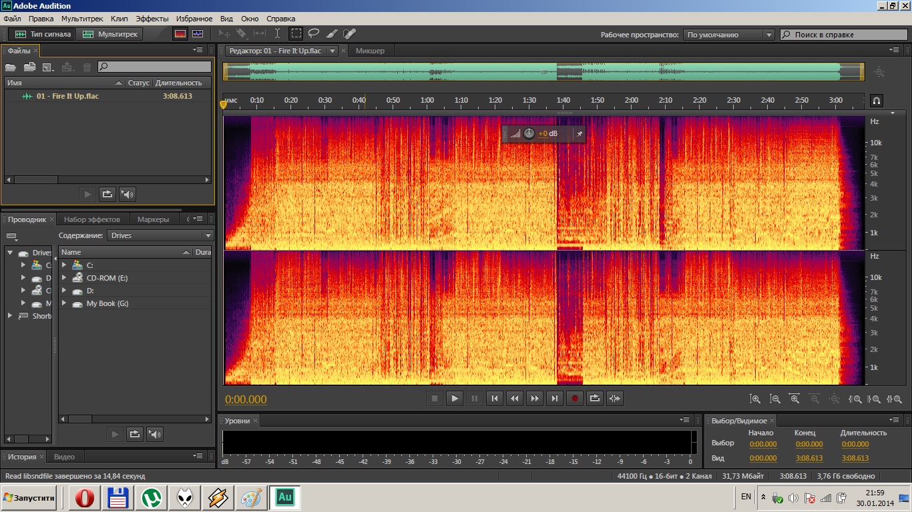The width and height of the screenshot is (912, 512).
Task: Zoom in at Out Point icon
Action: (x=875, y=399)
